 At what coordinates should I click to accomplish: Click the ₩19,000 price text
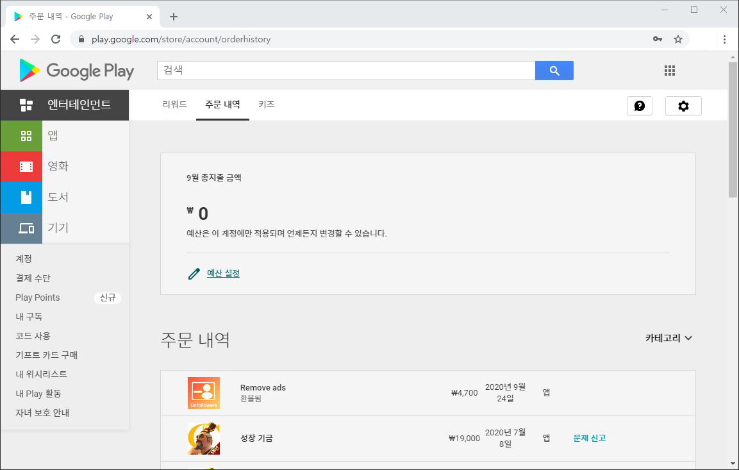click(x=464, y=439)
